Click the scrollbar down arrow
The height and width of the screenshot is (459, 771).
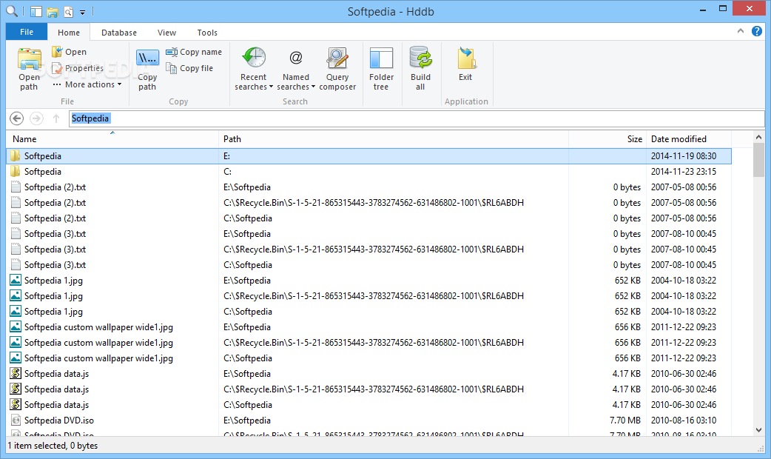tap(758, 430)
